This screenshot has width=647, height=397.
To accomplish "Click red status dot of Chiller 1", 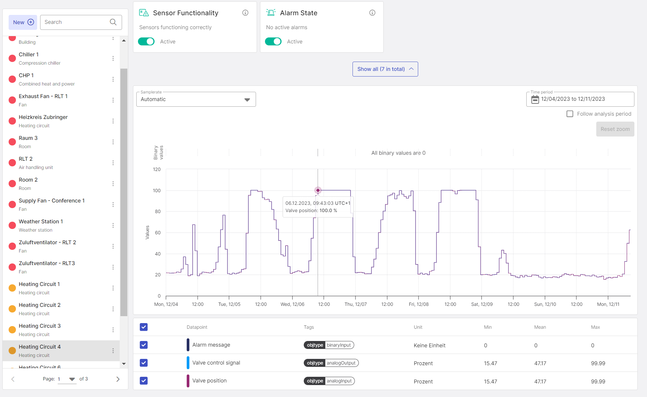I will click(12, 58).
